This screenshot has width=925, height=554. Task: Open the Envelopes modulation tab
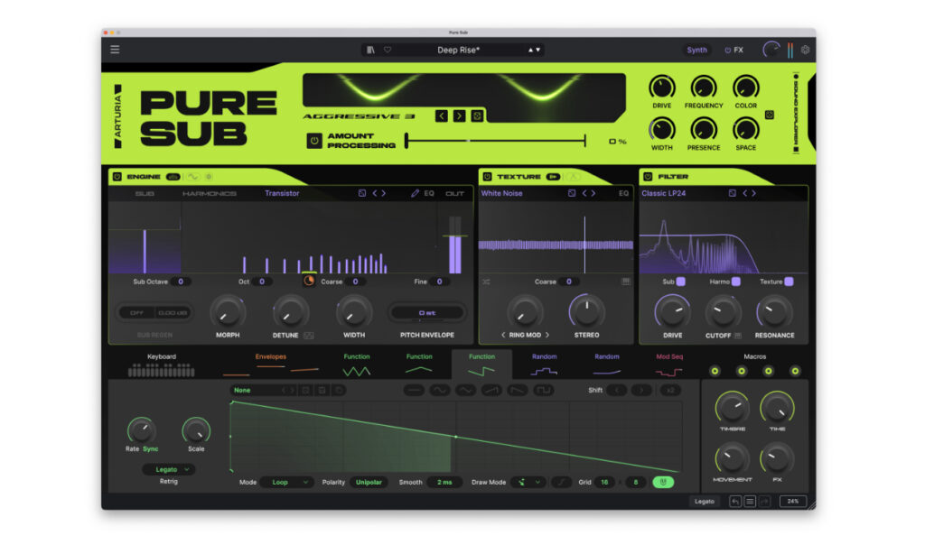[x=271, y=365]
